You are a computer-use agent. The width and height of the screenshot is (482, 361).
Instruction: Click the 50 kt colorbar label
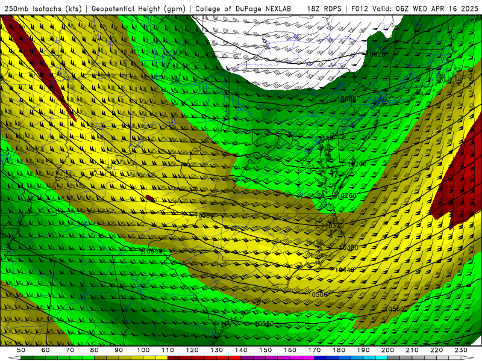[21, 350]
